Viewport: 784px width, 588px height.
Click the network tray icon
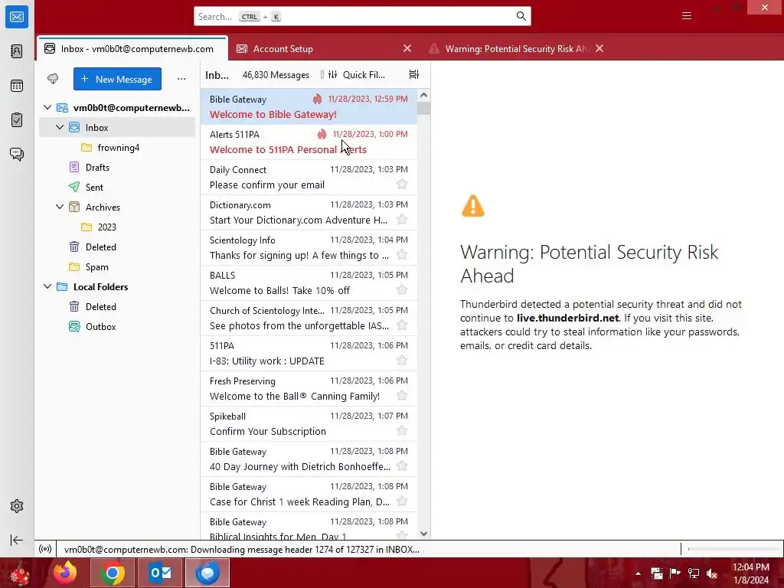pyautogui.click(x=694, y=573)
